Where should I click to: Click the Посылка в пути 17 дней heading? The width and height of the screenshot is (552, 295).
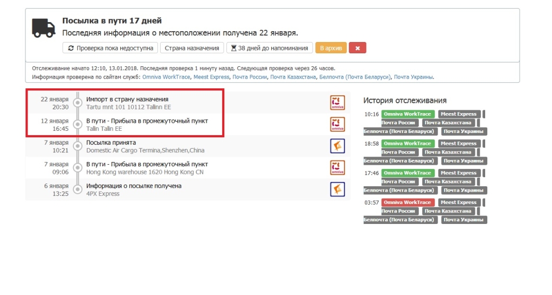pos(112,21)
